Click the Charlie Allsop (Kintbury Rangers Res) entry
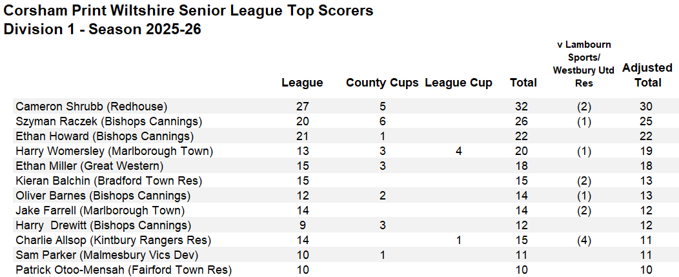The image size is (679, 277). coord(114,240)
